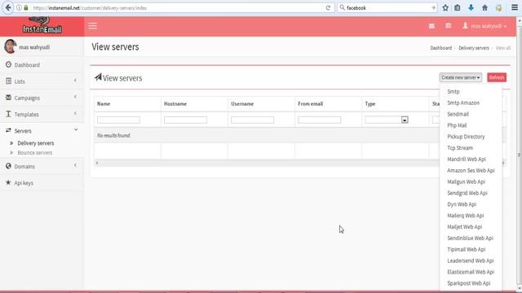Choose Pickup Directory server type
Image resolution: width=522 pixels, height=293 pixels.
tap(466, 137)
